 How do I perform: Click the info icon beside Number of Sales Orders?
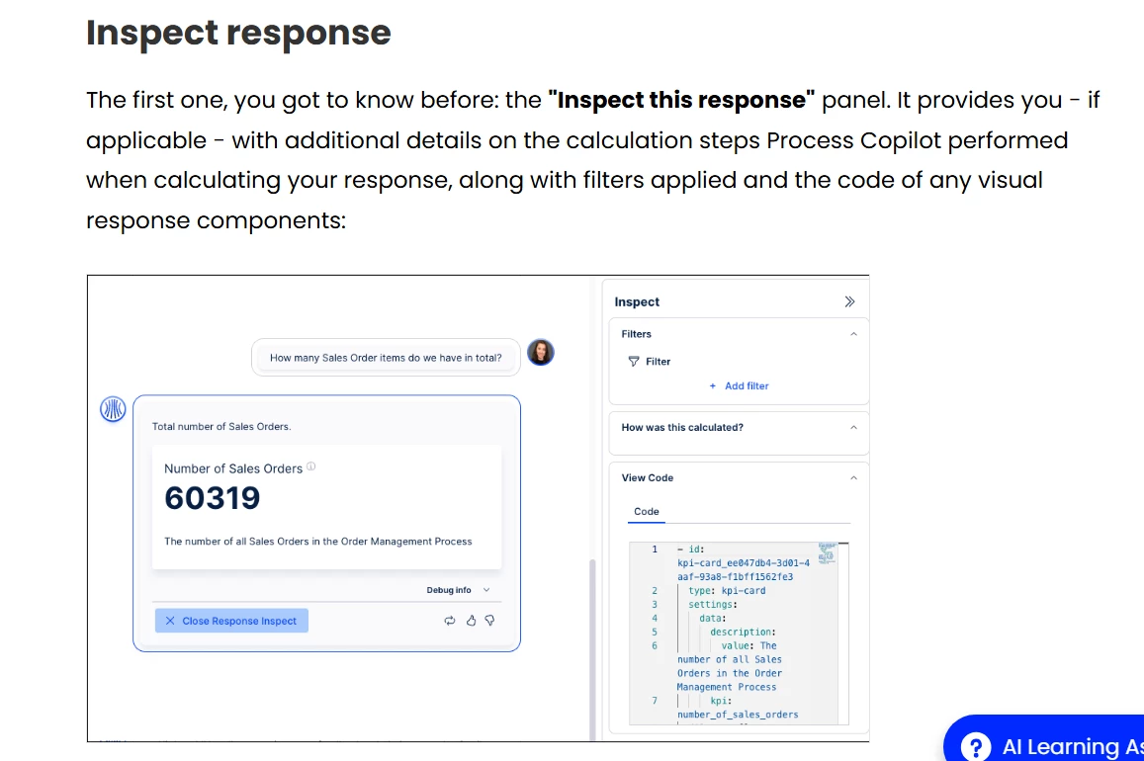pyautogui.click(x=311, y=466)
